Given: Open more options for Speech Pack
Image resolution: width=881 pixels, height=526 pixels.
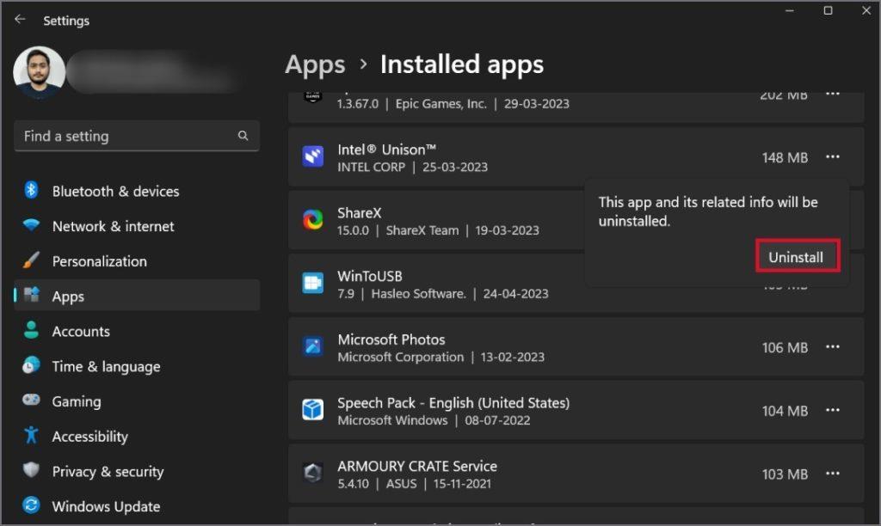Looking at the screenshot, I should [832, 410].
